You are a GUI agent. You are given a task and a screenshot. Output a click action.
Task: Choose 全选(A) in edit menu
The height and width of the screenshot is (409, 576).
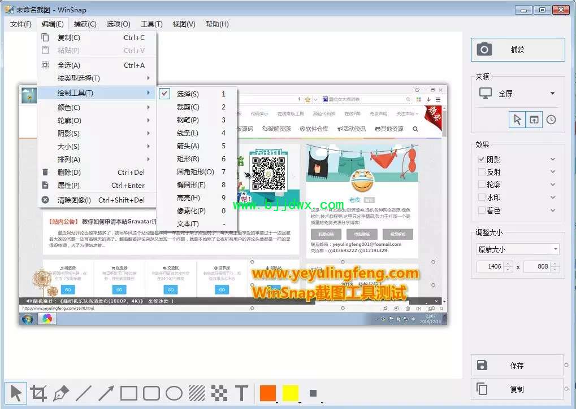[x=97, y=65]
